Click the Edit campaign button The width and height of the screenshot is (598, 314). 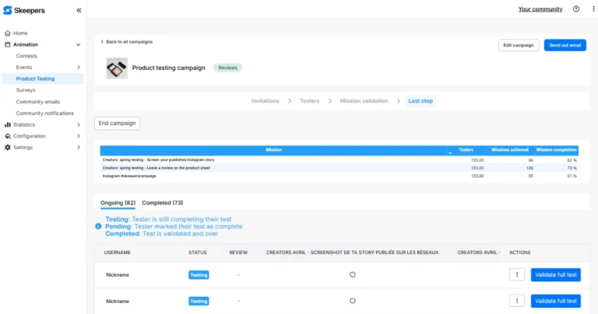click(519, 45)
